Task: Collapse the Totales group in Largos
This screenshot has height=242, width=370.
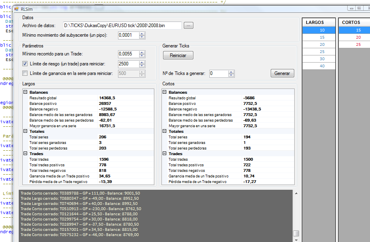Action: coord(25,131)
